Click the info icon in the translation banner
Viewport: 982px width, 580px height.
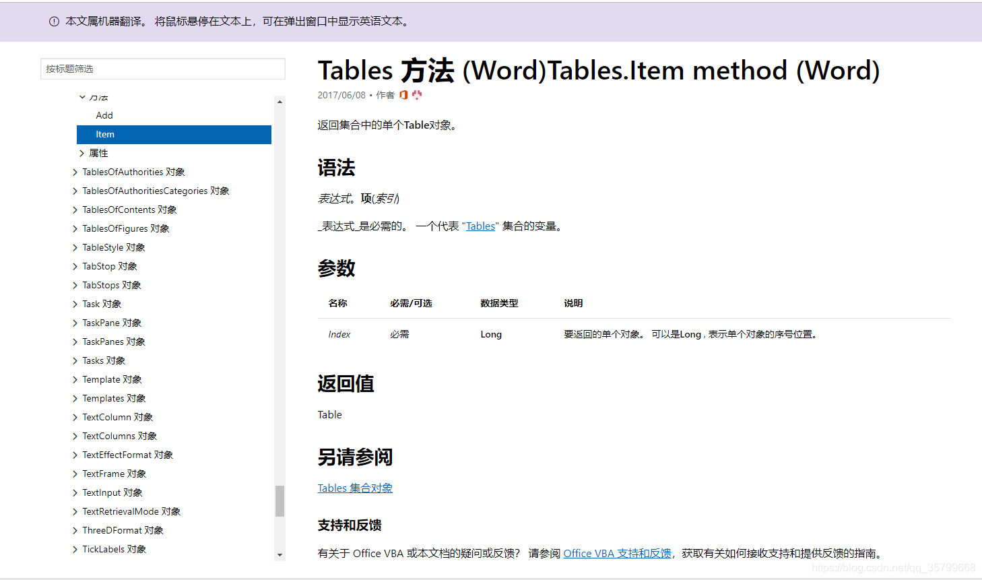[54, 22]
